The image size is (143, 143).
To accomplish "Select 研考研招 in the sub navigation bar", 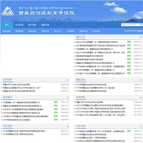I will tap(19, 31).
